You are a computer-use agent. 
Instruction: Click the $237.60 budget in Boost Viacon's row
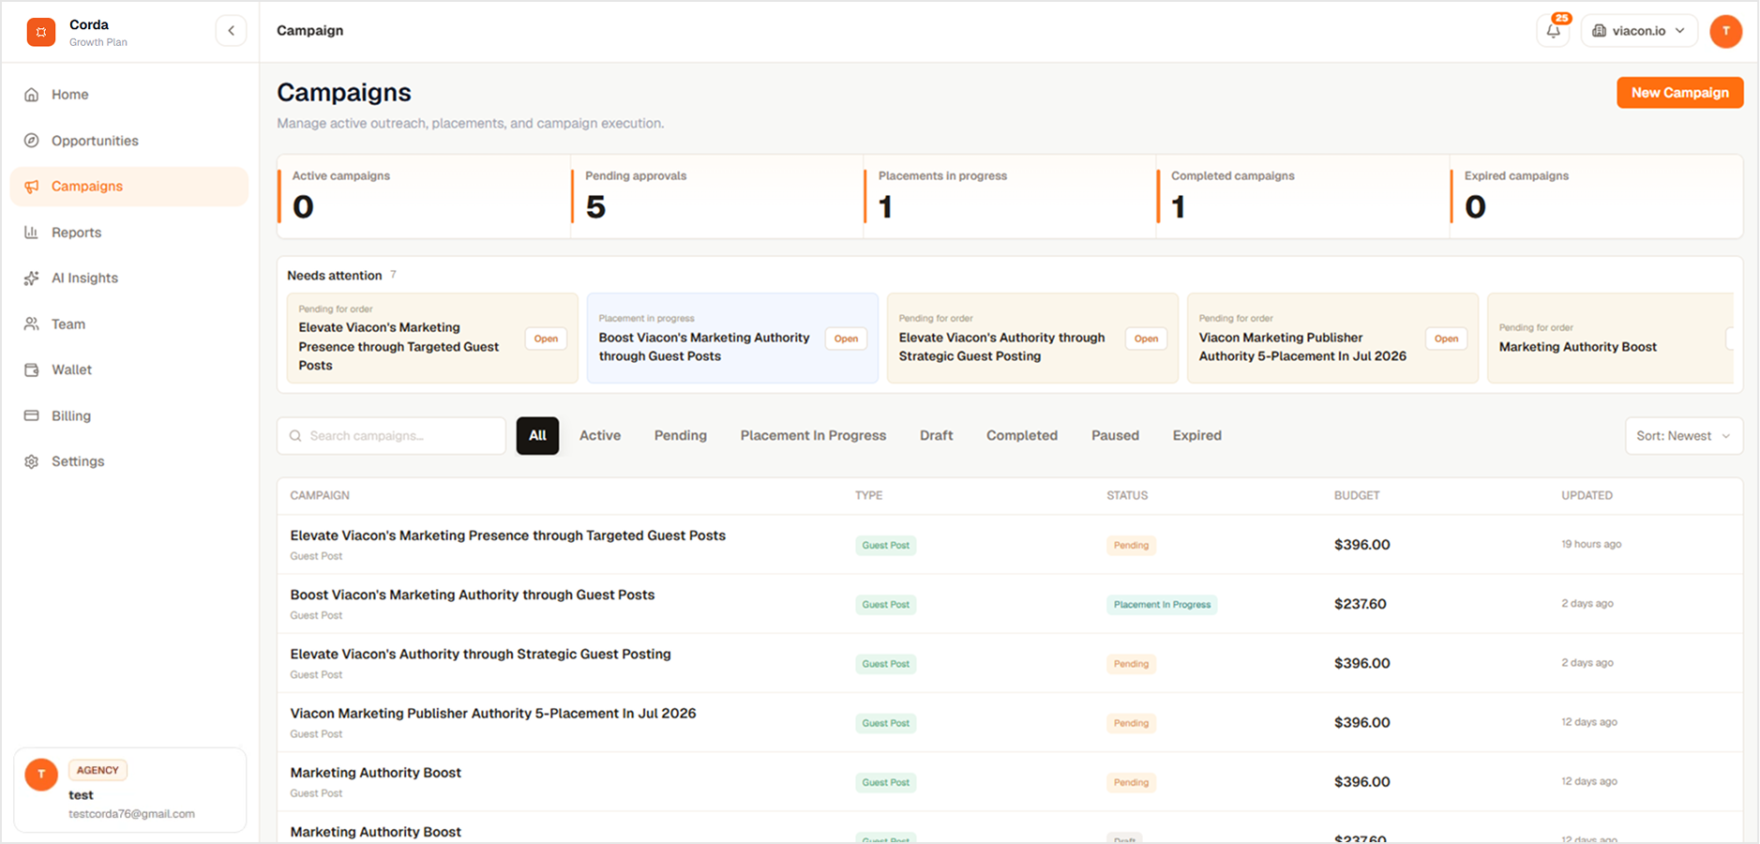point(1360,604)
